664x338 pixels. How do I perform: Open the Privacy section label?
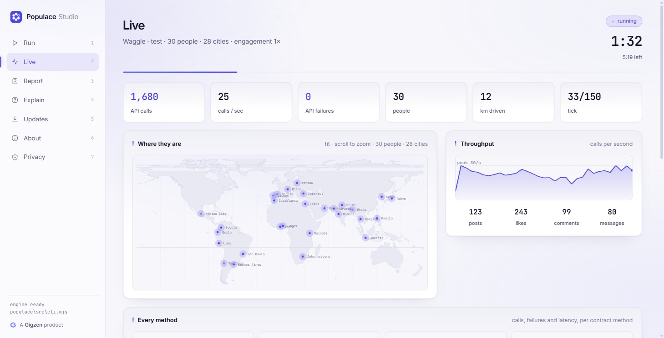[34, 157]
